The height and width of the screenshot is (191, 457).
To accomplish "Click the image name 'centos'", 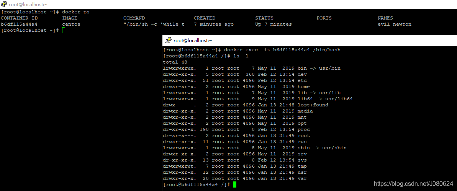I will coord(71,24).
